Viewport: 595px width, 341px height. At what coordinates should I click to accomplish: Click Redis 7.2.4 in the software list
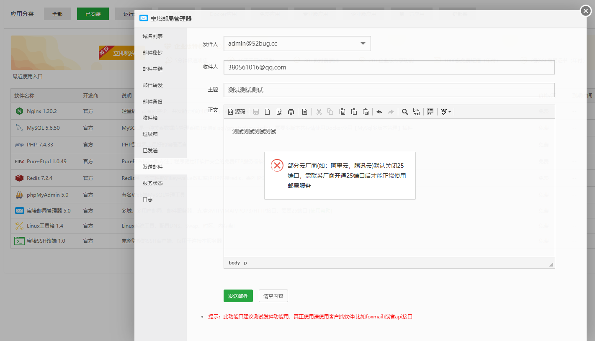tap(39, 178)
